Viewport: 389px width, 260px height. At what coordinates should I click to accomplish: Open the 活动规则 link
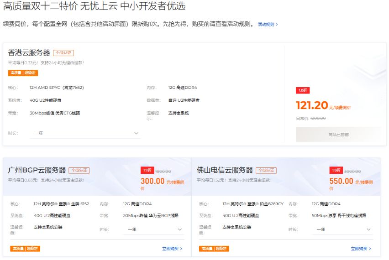267,24
